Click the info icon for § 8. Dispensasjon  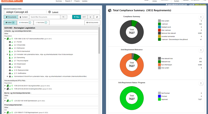click(10, 64)
